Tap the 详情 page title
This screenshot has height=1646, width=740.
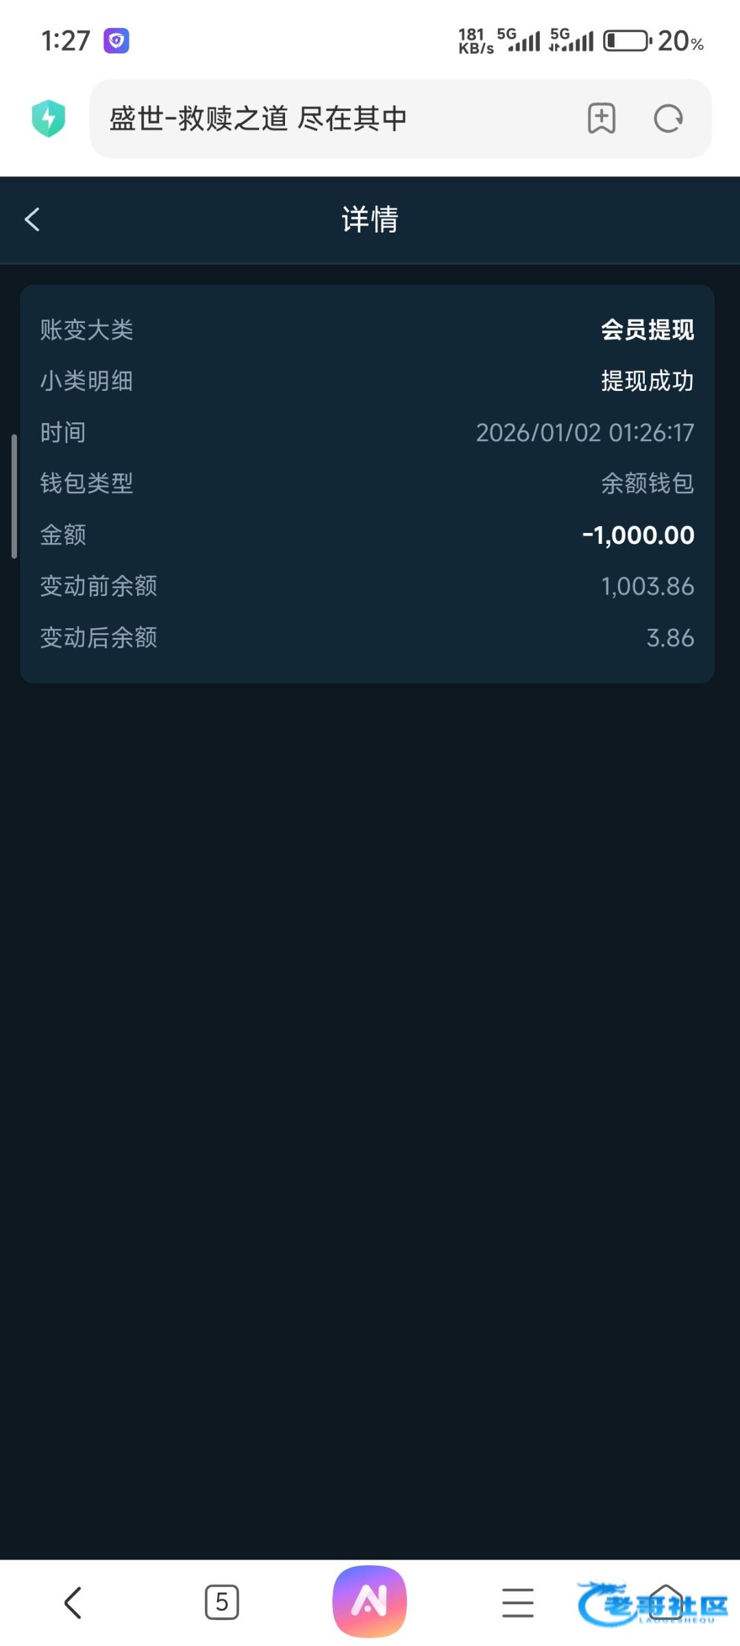point(370,220)
